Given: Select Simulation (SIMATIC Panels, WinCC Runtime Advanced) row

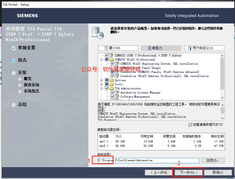Looking at the screenshot, I should [160, 72].
